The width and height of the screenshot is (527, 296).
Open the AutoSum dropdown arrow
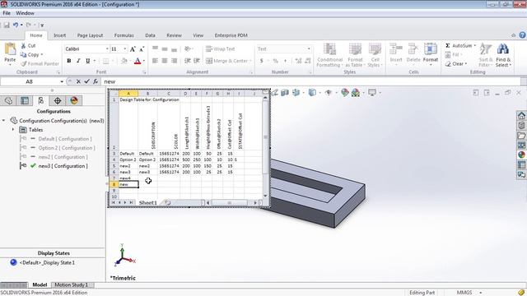point(475,46)
